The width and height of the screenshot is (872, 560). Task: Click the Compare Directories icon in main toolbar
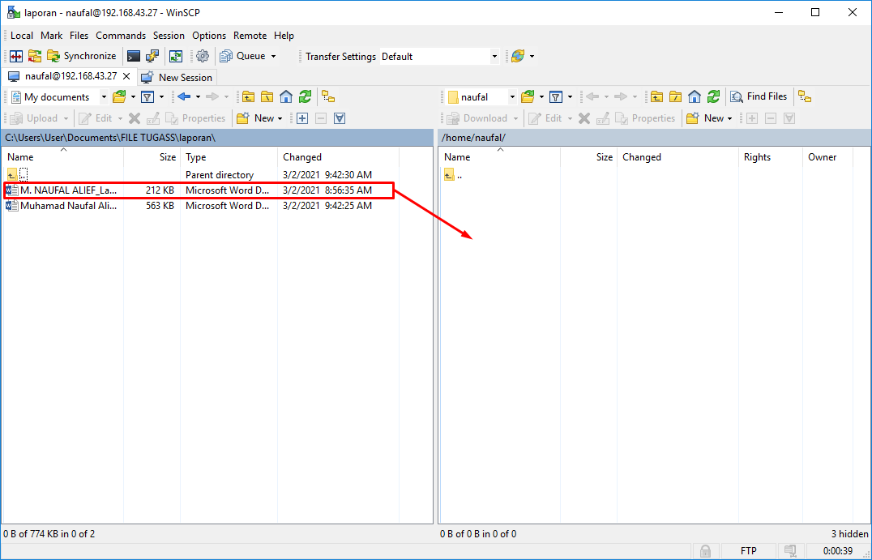click(x=16, y=56)
